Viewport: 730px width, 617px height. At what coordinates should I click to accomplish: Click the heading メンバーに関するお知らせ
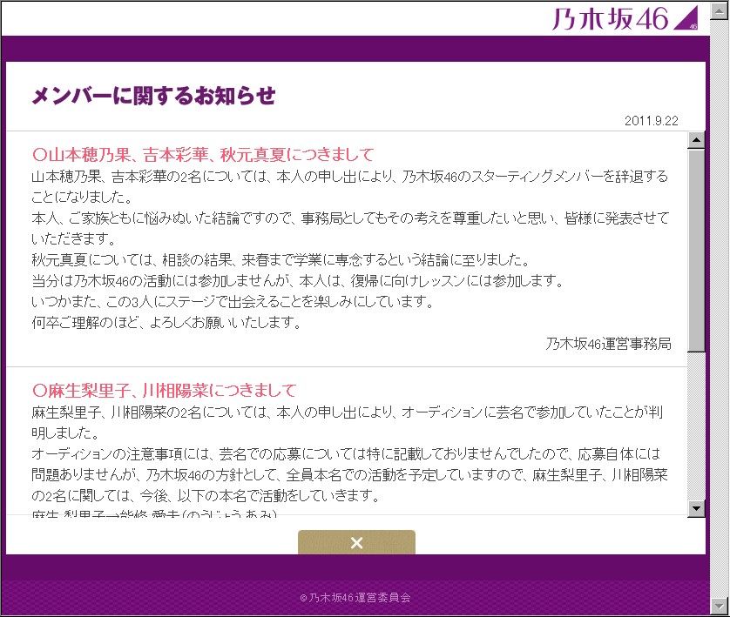tap(153, 96)
